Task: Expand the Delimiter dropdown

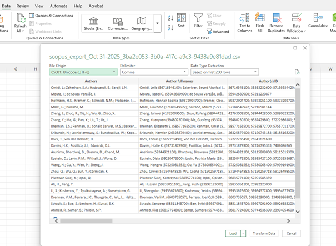Action: 153,72
